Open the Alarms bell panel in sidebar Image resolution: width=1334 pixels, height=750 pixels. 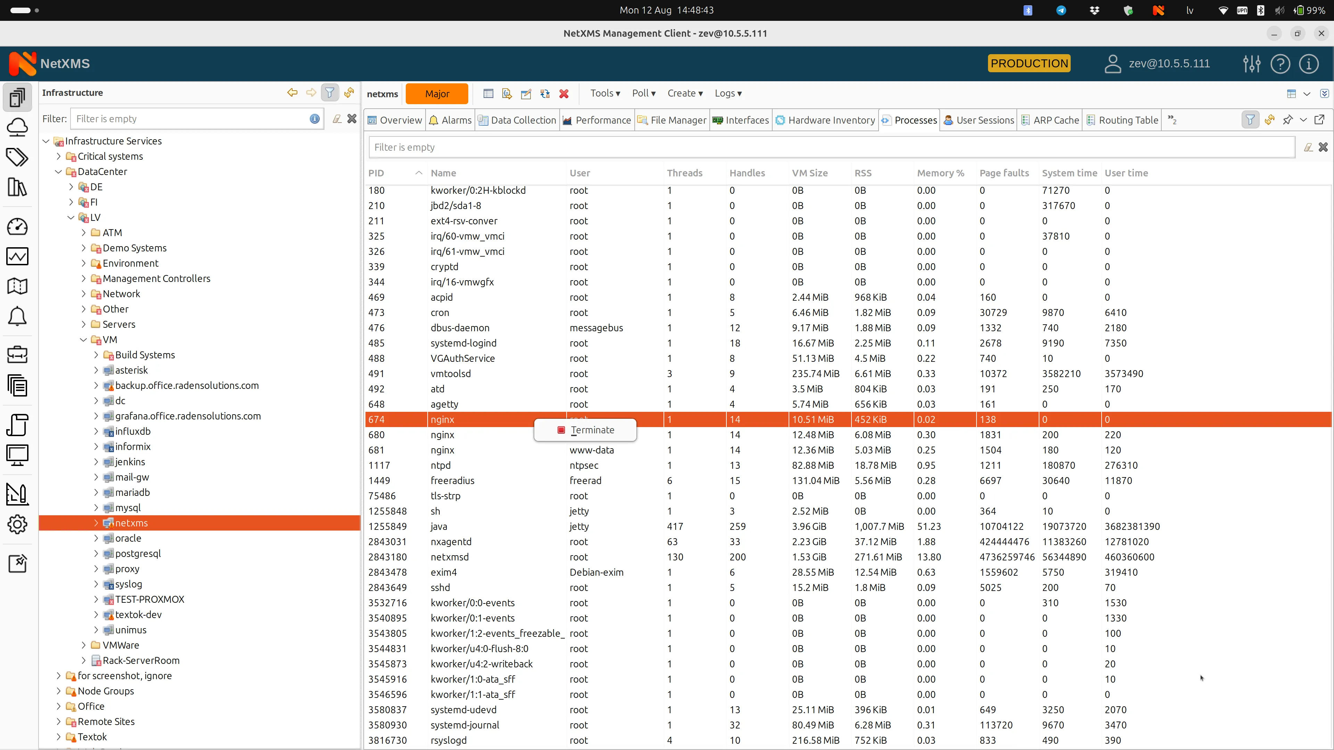tap(18, 316)
